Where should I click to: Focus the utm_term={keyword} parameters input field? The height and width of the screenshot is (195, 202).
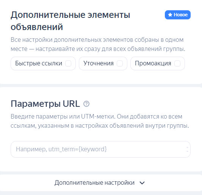coord(100,149)
